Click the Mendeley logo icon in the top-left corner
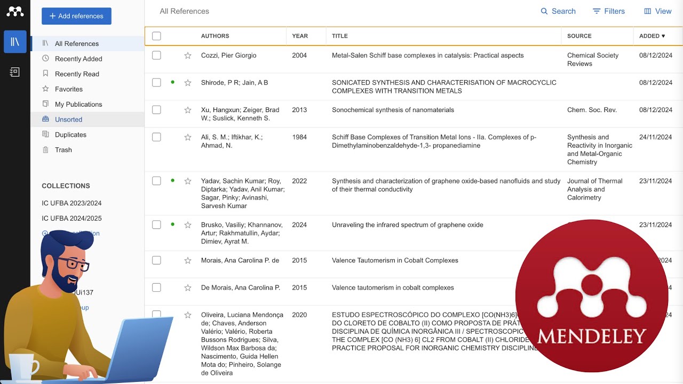Image resolution: width=683 pixels, height=384 pixels. point(15,11)
